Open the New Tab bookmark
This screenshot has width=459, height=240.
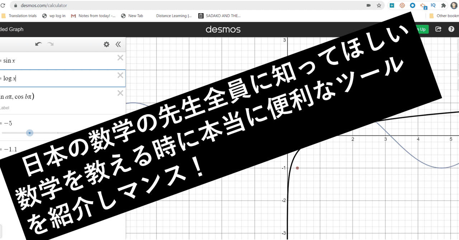(132, 16)
